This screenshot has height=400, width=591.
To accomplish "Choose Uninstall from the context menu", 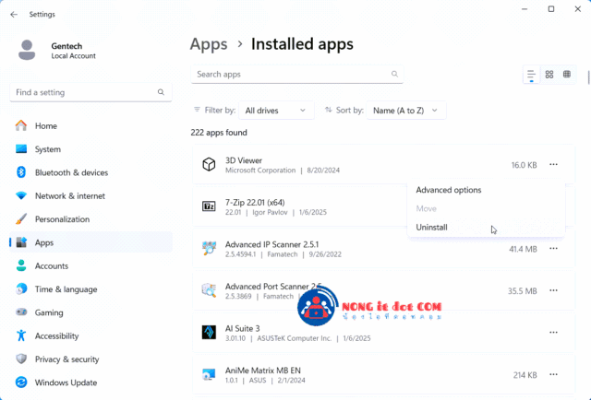I will pyautogui.click(x=431, y=228).
